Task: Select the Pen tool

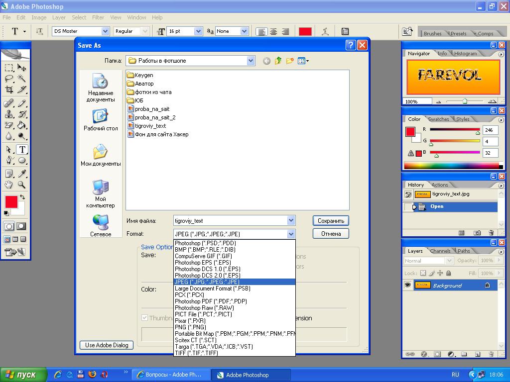Action: tap(9, 160)
